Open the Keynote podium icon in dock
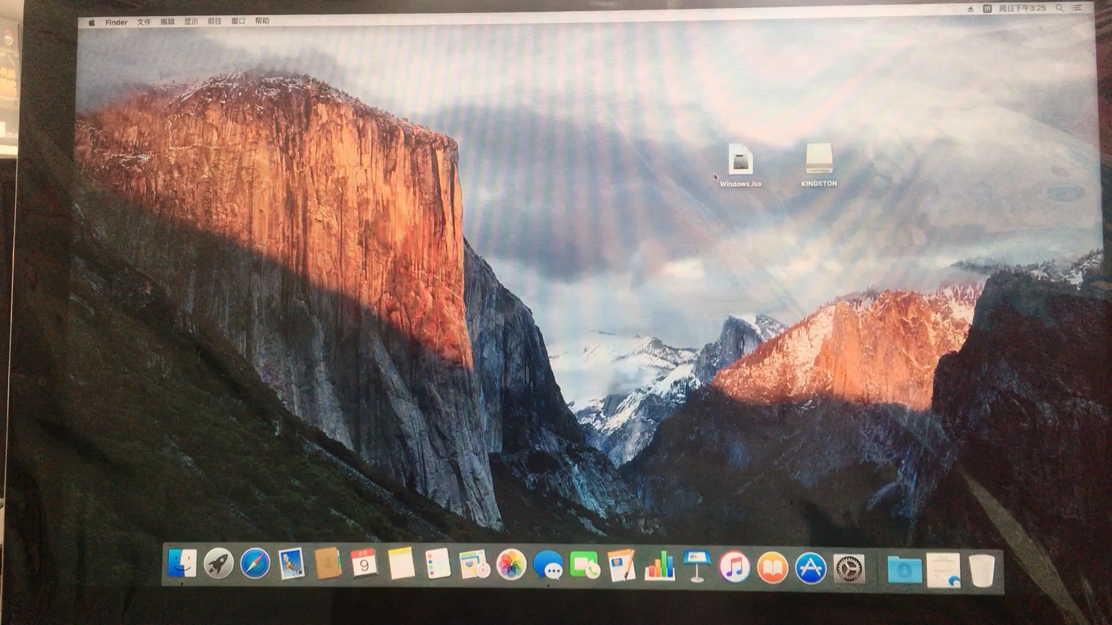The height and width of the screenshot is (625, 1112). coord(697,566)
